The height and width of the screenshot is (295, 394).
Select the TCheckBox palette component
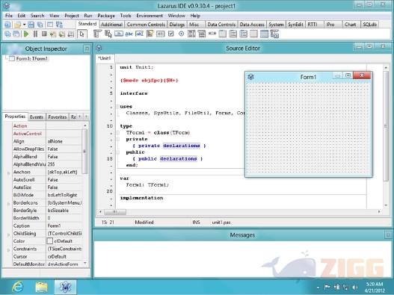[x=171, y=34]
